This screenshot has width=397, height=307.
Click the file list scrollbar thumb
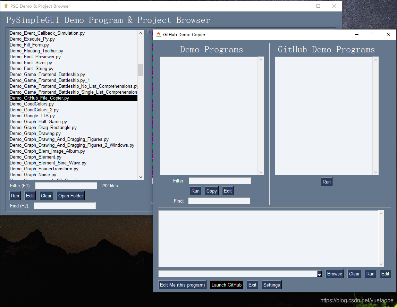tap(141, 70)
